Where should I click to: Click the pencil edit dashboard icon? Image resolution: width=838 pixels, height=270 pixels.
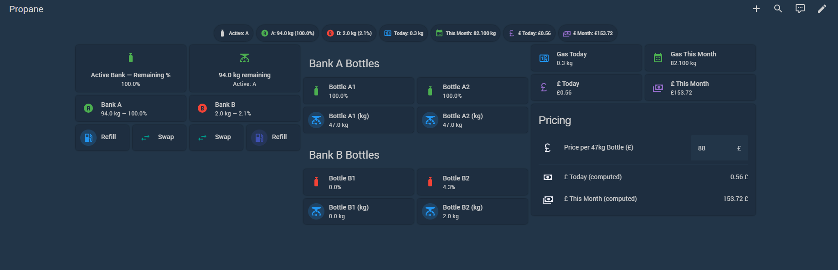point(822,9)
